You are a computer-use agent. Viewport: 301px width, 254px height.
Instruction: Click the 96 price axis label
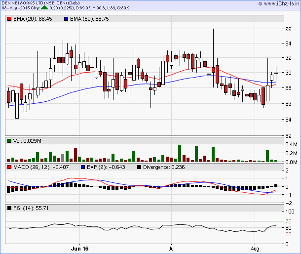click(x=288, y=29)
